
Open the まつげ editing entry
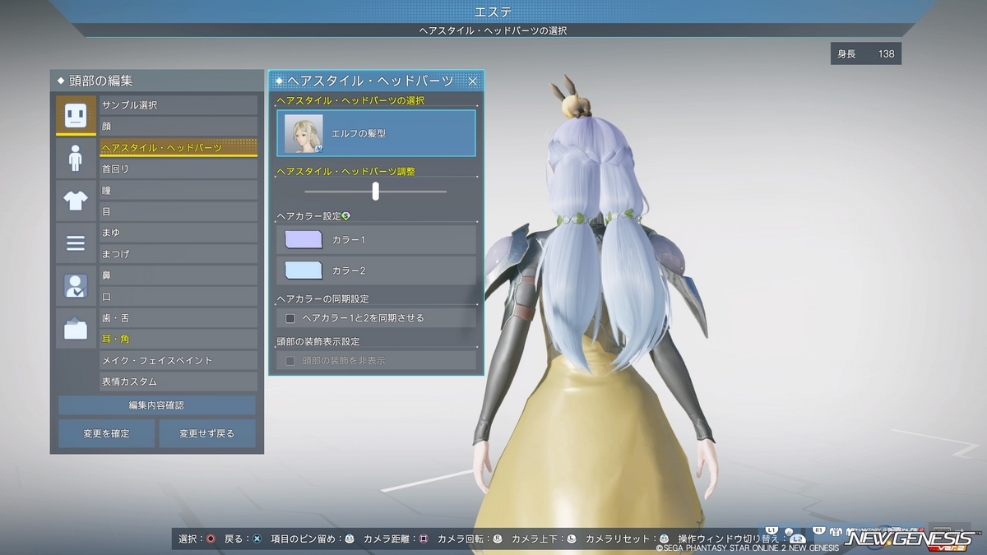coord(178,254)
